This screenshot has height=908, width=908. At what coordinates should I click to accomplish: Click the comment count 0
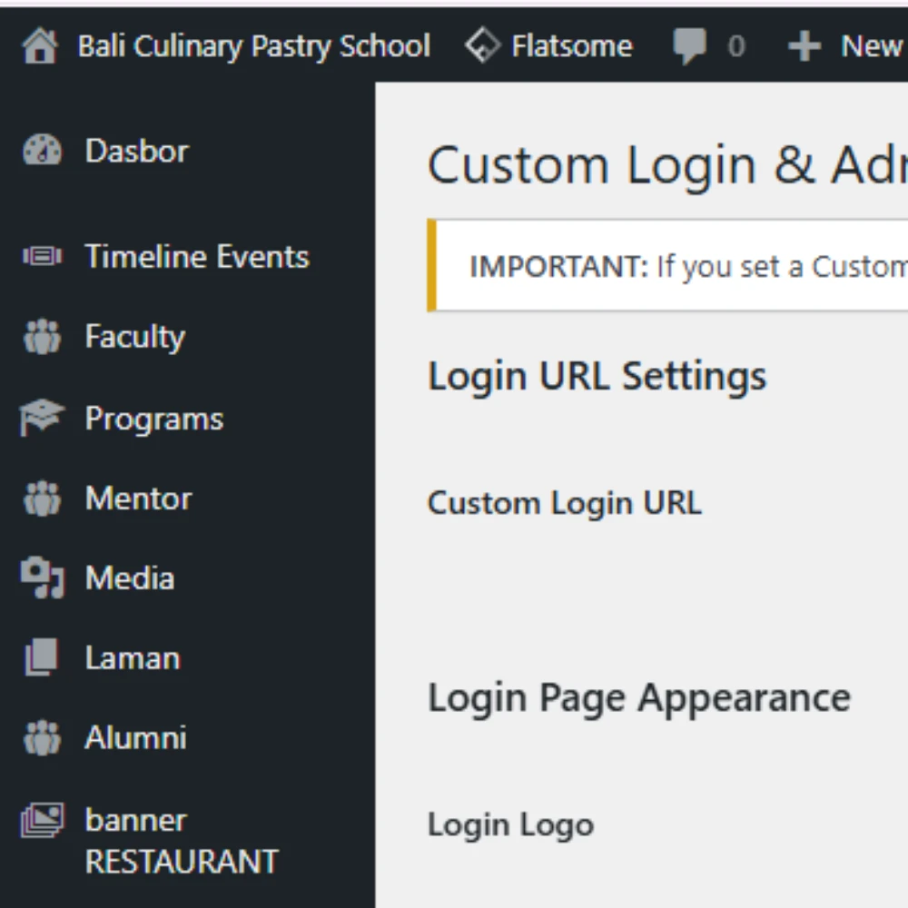coord(736,46)
